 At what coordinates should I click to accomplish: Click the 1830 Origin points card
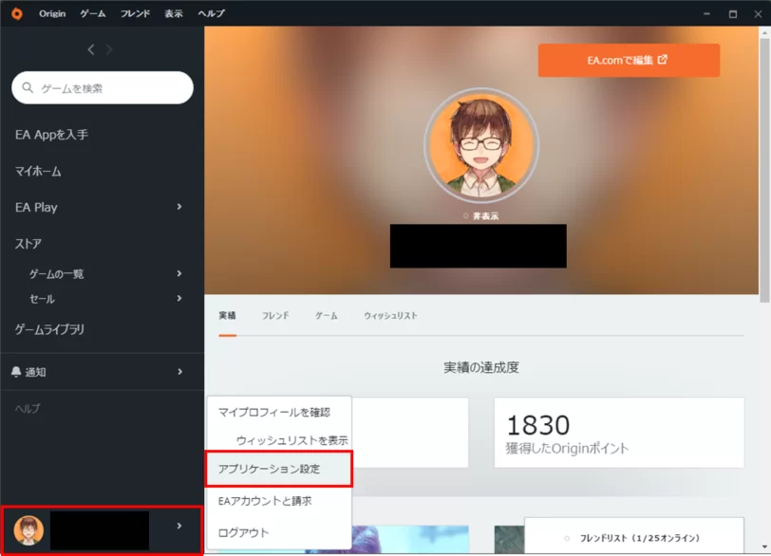(x=619, y=433)
